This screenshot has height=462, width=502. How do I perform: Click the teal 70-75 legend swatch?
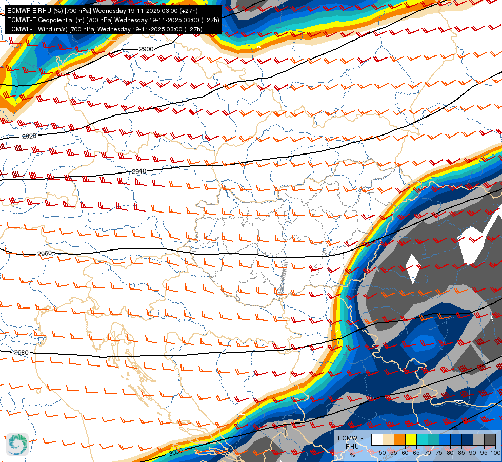pyautogui.click(x=433, y=439)
